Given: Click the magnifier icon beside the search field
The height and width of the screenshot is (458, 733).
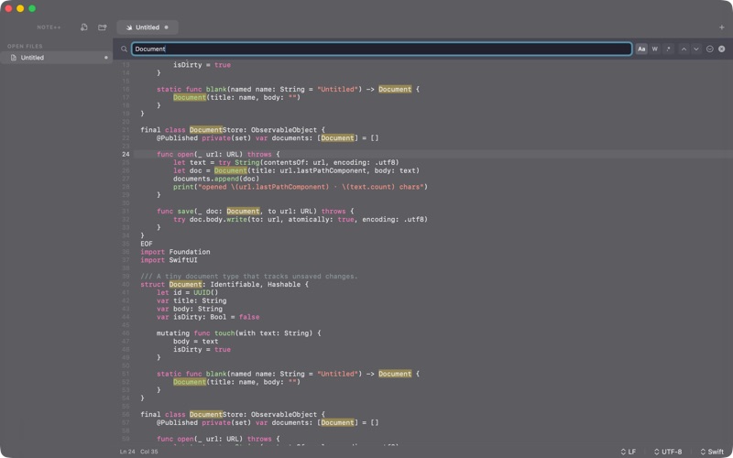Looking at the screenshot, I should [x=124, y=49].
